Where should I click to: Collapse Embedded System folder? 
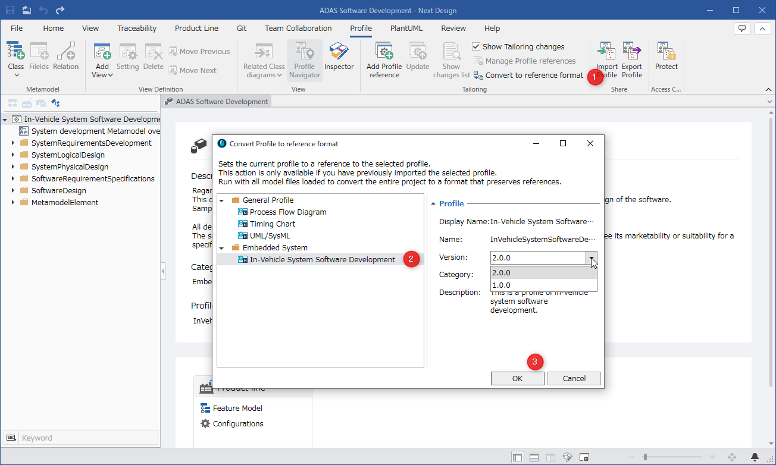222,248
